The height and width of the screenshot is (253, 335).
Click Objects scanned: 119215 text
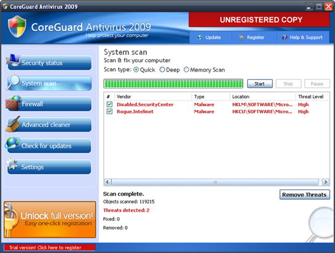point(129,202)
